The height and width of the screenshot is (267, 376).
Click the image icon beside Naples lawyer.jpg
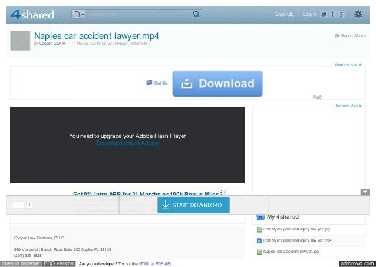(259, 252)
